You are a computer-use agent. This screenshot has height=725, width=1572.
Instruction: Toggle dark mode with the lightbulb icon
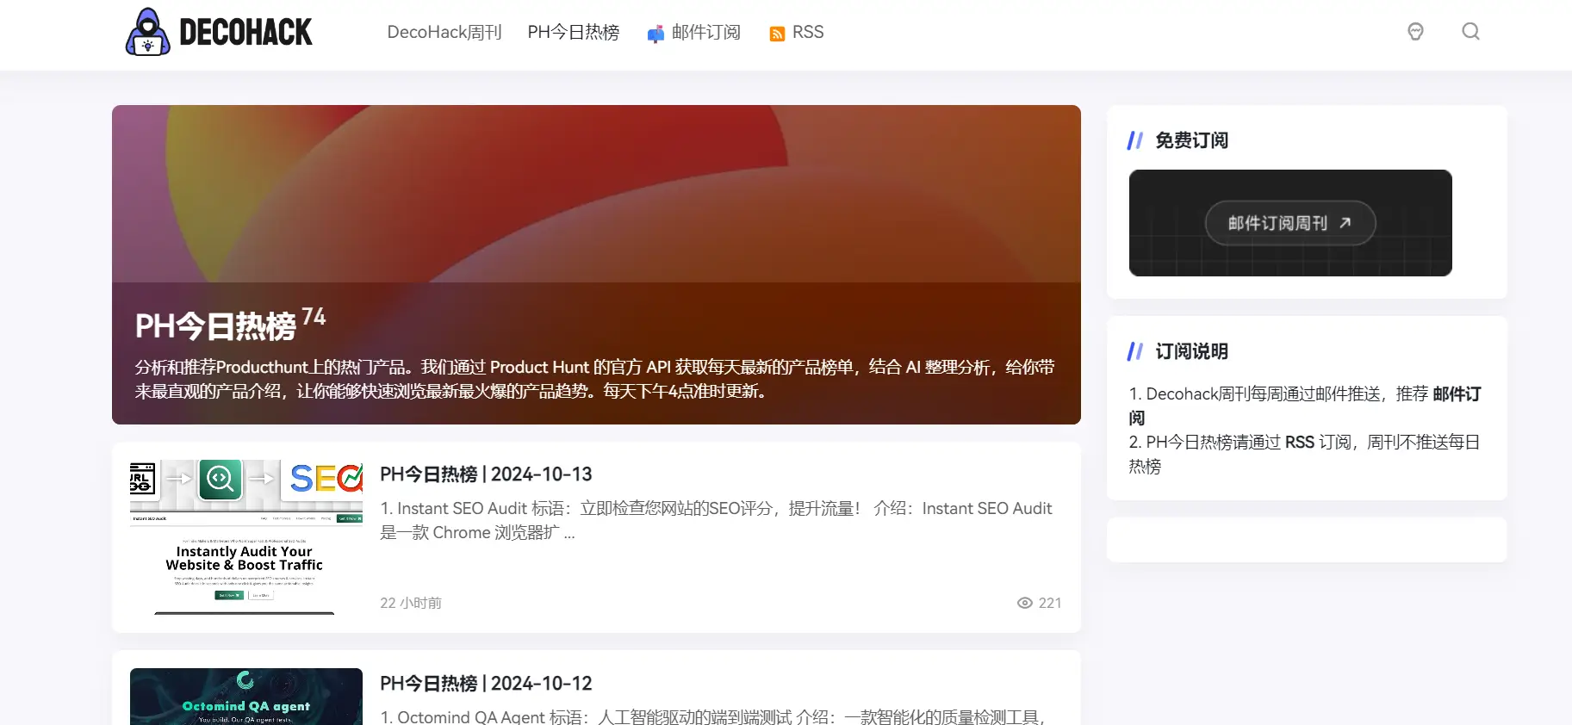pos(1415,32)
